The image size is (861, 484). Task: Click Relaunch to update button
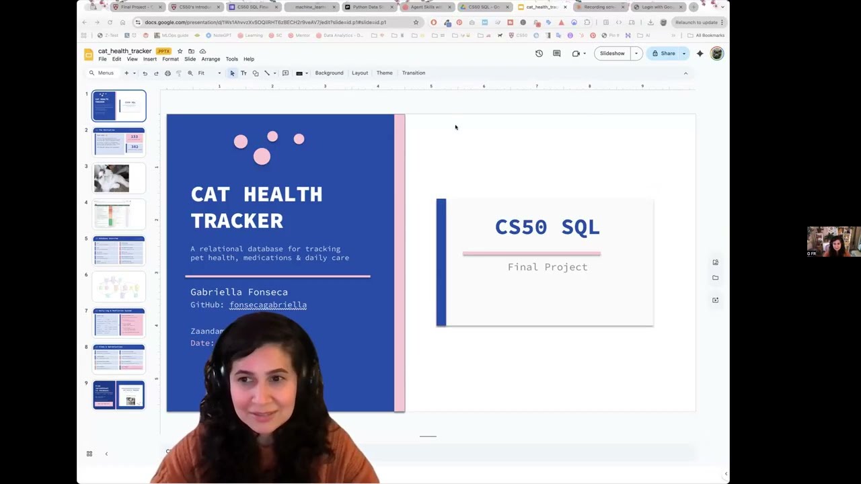(x=699, y=22)
